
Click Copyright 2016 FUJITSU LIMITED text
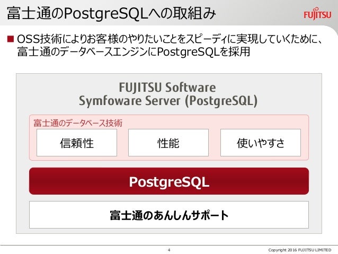[x=300, y=250]
